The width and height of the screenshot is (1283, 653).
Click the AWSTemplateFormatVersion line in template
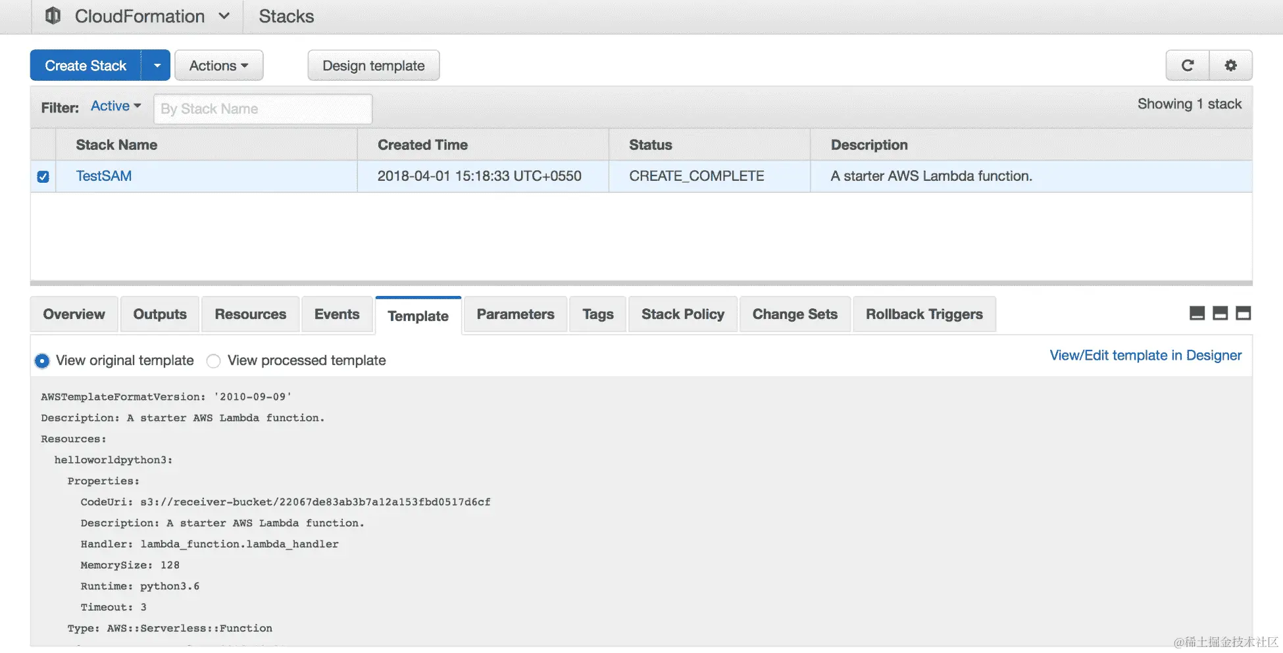(x=166, y=397)
